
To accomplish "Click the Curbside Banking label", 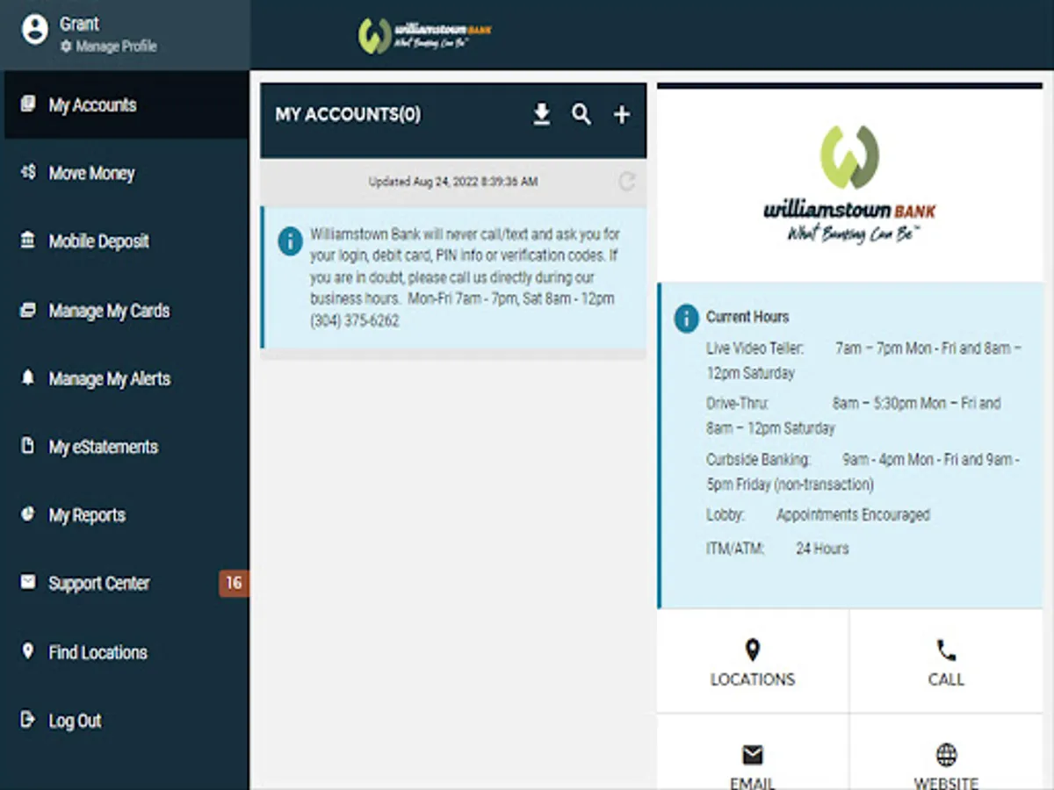I will point(759,459).
